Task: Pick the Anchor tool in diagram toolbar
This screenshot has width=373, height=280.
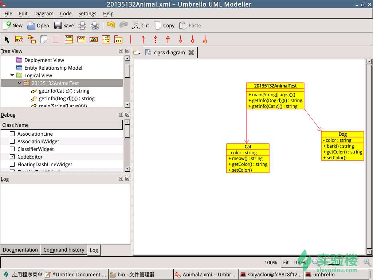Action: pos(32,39)
